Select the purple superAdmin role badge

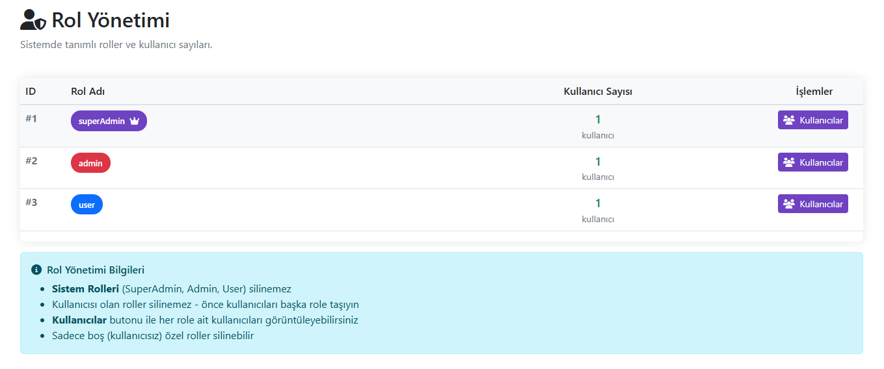click(102, 121)
